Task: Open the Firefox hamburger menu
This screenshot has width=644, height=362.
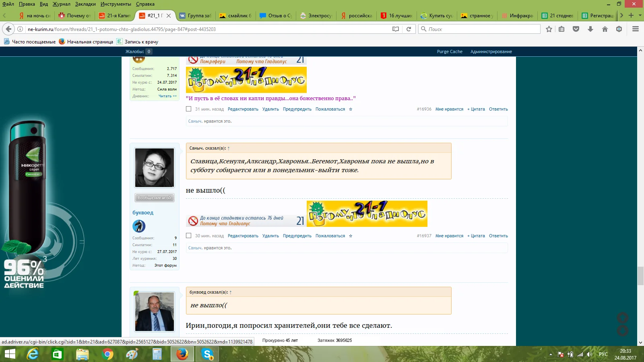Action: click(636, 29)
